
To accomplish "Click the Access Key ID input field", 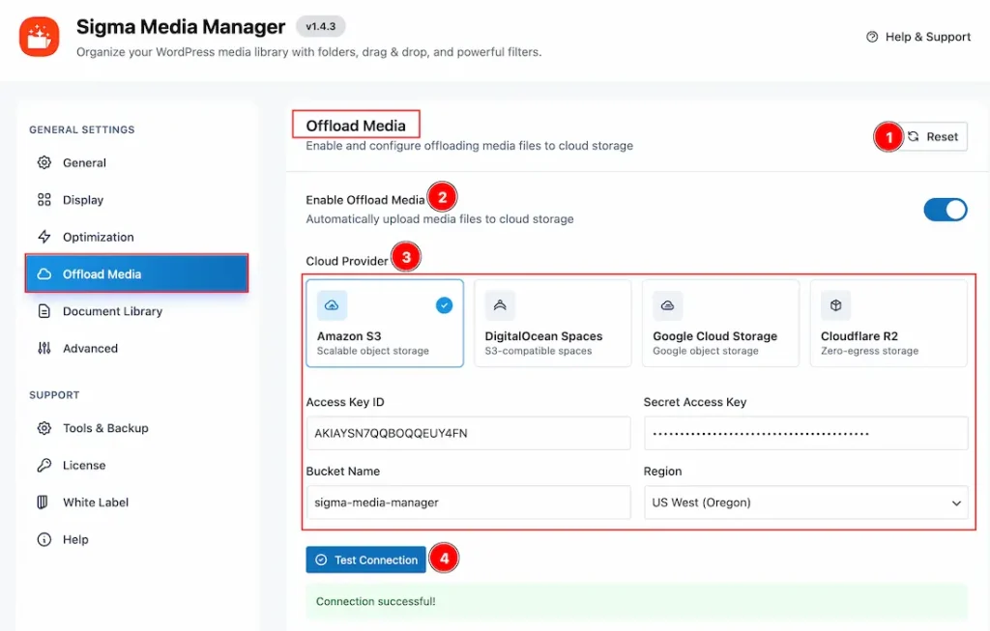I will [469, 433].
